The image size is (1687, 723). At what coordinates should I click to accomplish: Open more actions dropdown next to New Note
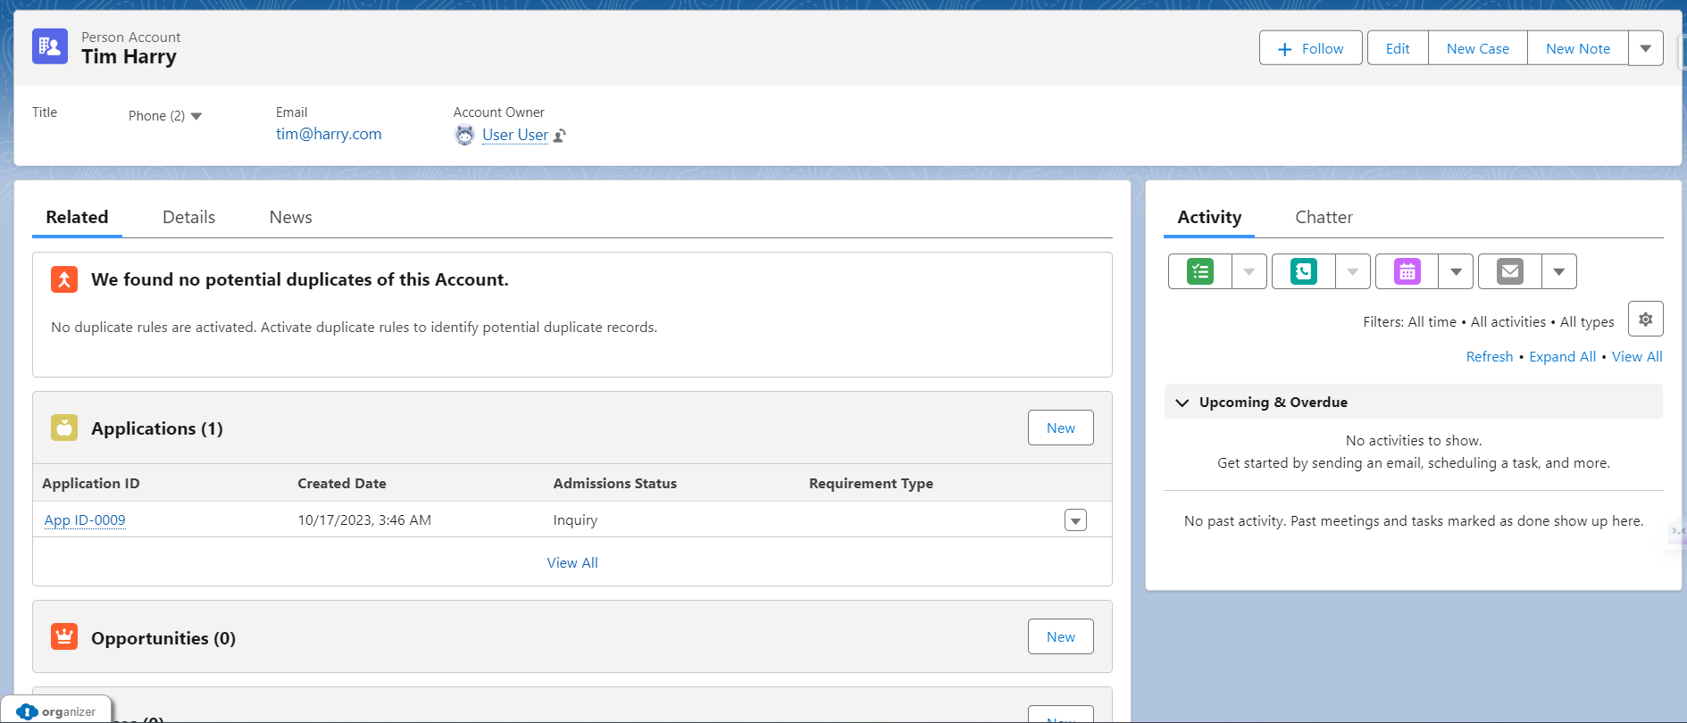(x=1645, y=49)
